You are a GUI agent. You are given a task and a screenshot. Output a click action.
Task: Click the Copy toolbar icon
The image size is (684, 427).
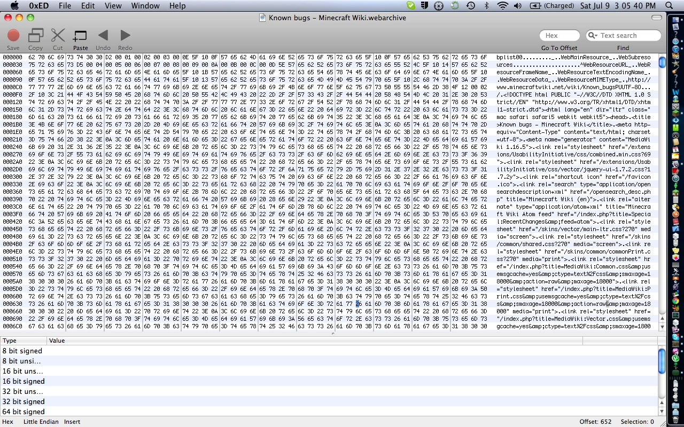[x=36, y=36]
